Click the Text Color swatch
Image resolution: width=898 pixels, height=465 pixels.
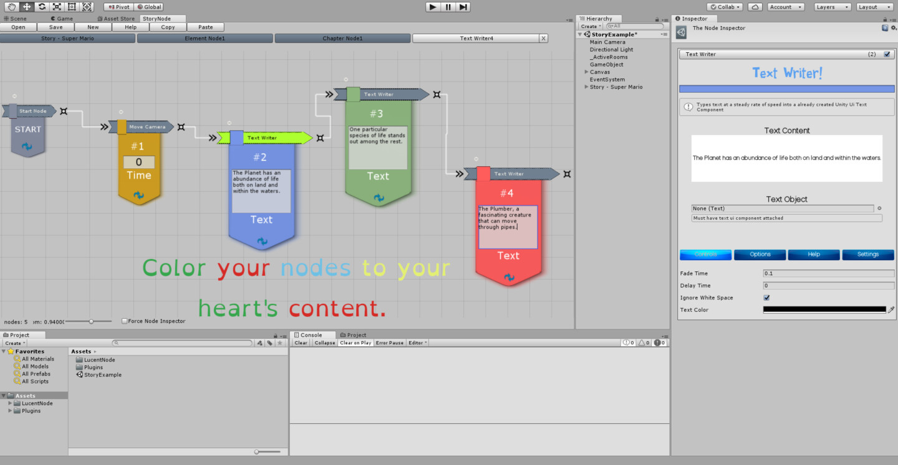tap(823, 309)
